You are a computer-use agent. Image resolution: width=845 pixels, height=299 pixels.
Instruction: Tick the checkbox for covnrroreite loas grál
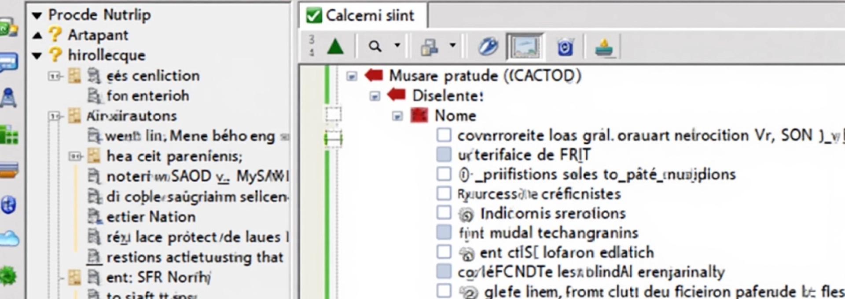(444, 135)
